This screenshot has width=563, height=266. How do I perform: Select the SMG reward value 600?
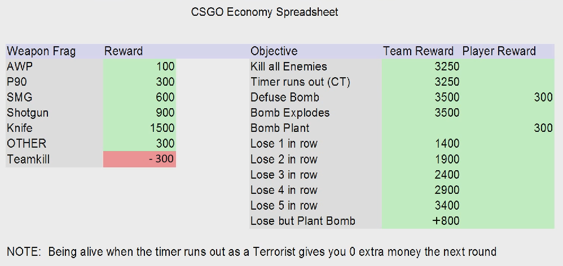coord(139,97)
